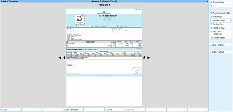Expand chevron beside Print Settings
The height and width of the screenshot is (112, 233).
tap(231, 38)
